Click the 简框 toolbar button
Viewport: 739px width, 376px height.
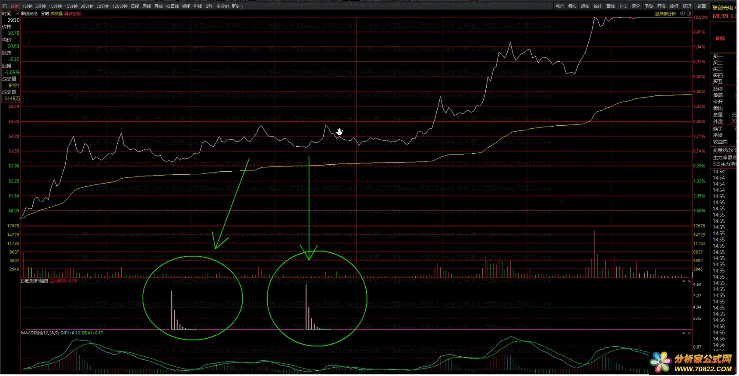tap(674, 6)
